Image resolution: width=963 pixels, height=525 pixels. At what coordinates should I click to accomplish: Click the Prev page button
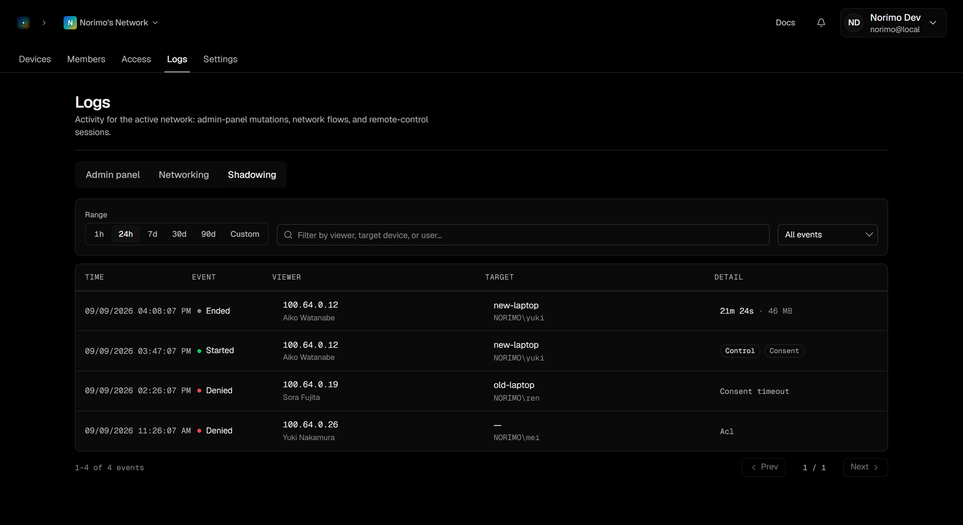tap(763, 467)
